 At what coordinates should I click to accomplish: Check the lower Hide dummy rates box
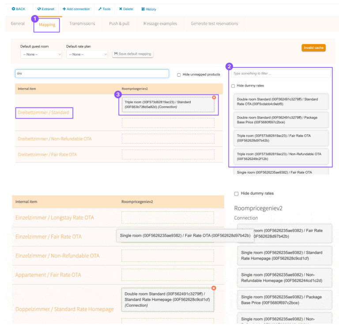(236, 193)
